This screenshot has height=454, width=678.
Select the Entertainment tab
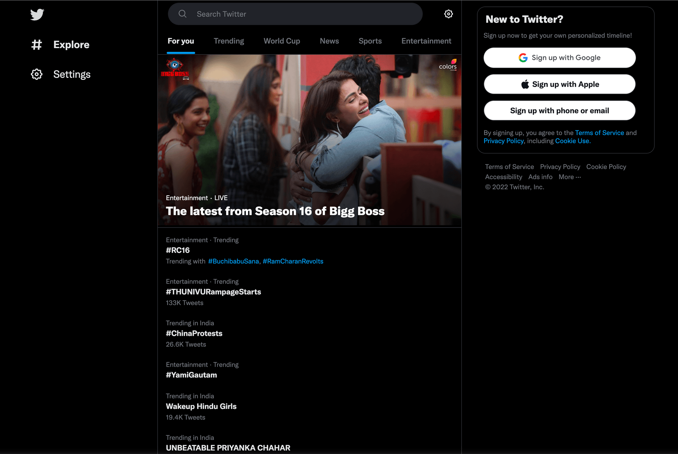426,41
